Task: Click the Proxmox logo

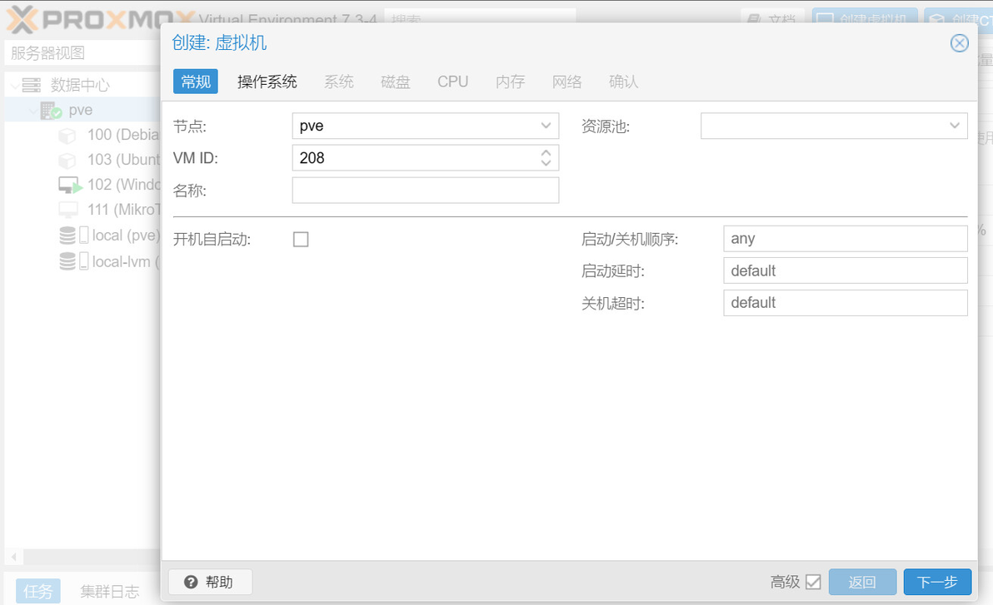Action: tap(98, 19)
